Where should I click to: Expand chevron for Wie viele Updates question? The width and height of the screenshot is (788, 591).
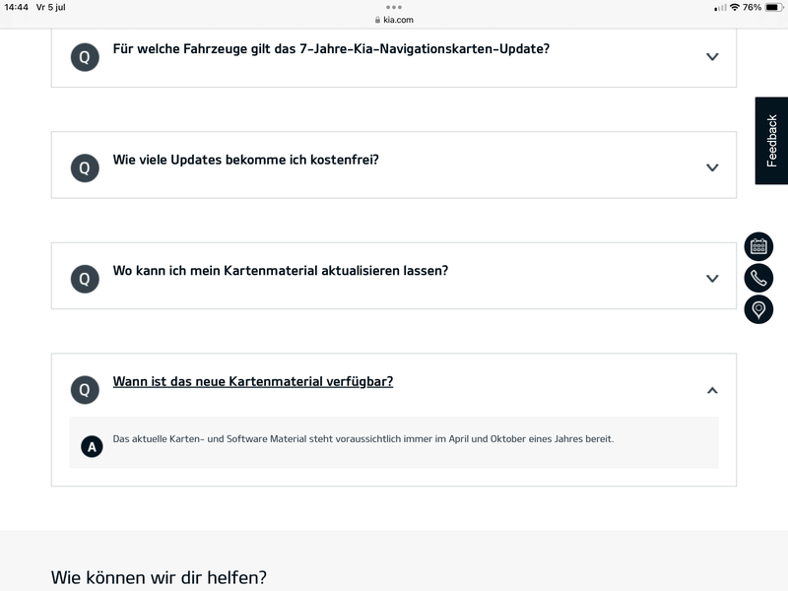pyautogui.click(x=712, y=167)
